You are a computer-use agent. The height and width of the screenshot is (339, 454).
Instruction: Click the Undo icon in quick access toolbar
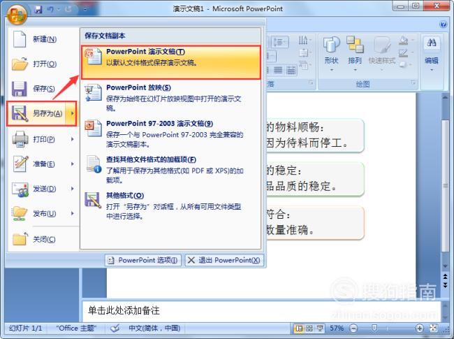pos(51,9)
